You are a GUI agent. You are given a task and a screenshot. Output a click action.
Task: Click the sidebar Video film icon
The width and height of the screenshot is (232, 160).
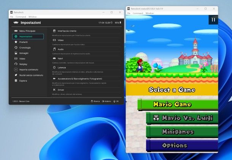[x=16, y=58]
